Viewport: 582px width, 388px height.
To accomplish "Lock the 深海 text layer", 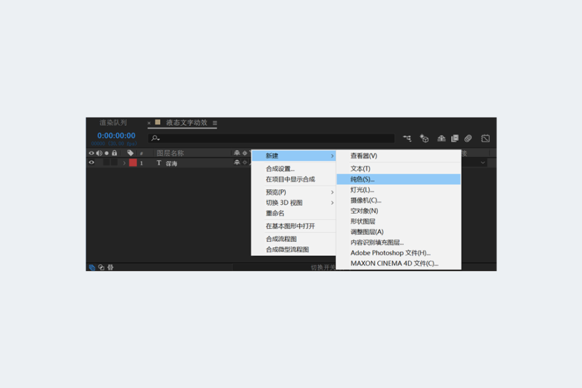I will click(114, 163).
